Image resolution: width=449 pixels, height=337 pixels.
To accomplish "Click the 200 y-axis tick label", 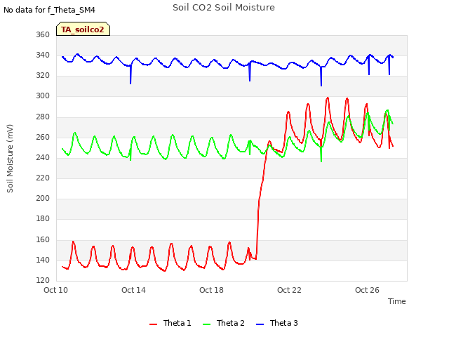I will pyautogui.click(x=43, y=198).
